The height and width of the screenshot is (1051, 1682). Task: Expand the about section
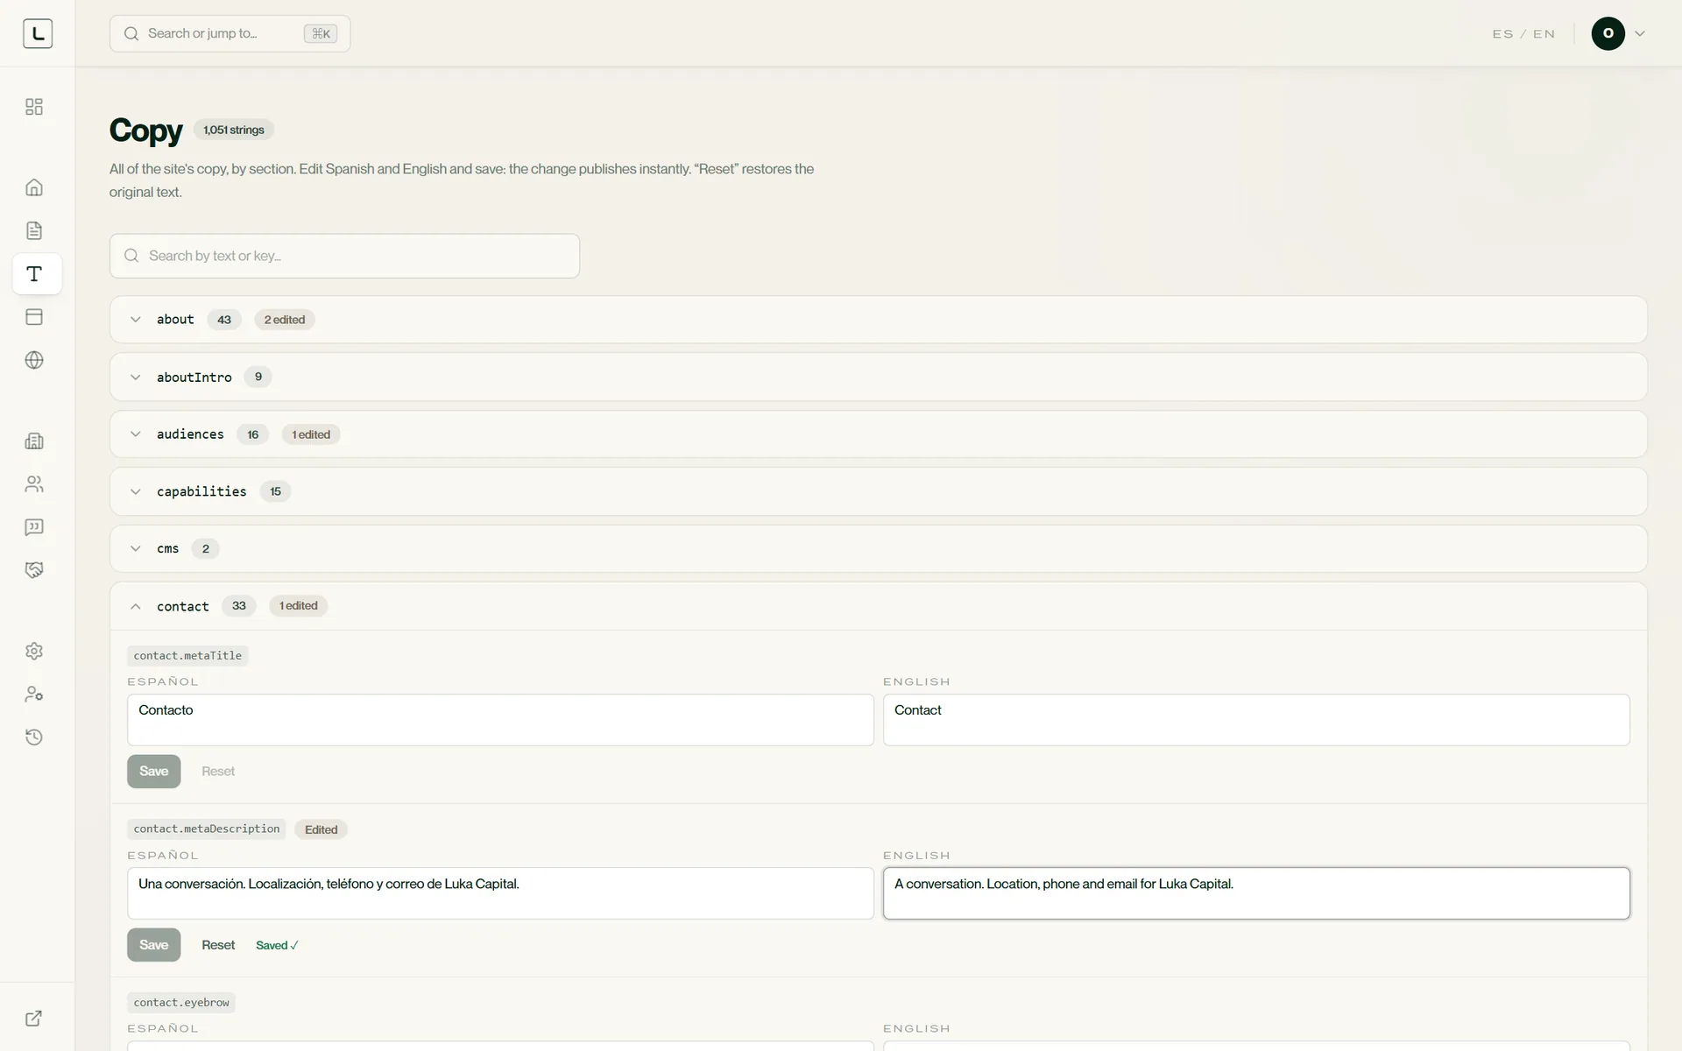[x=878, y=320]
